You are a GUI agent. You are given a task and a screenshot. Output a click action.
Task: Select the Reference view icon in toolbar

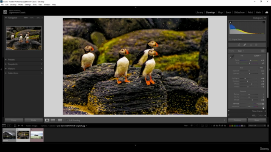pyautogui.click(x=53, y=120)
